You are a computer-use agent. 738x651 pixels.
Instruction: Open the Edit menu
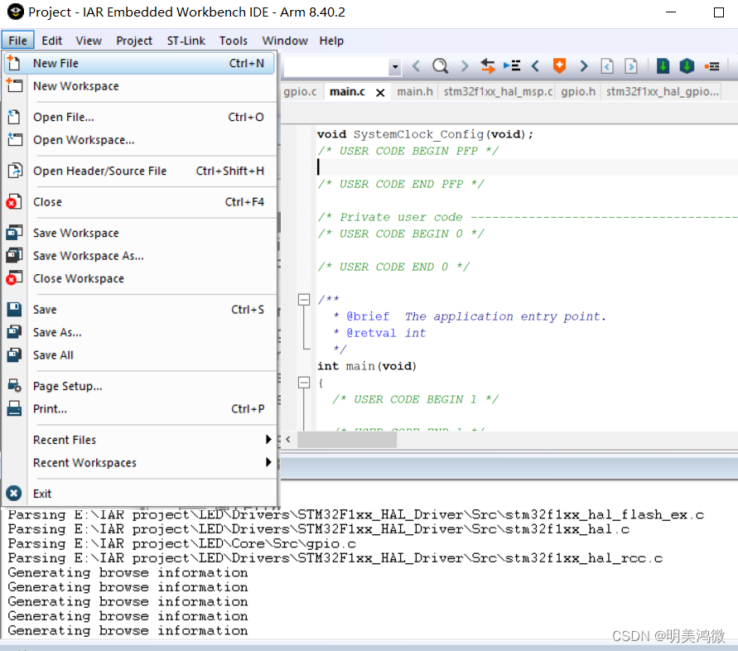(52, 41)
